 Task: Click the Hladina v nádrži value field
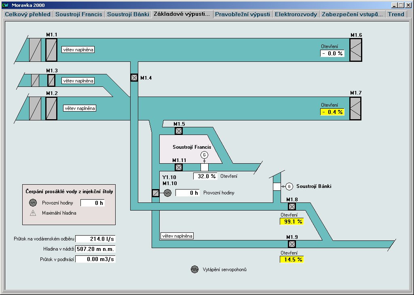[x=96, y=249]
